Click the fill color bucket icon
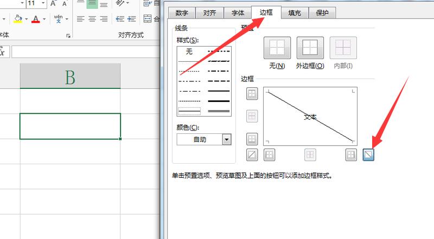The width and height of the screenshot is (434, 239). tap(18, 19)
